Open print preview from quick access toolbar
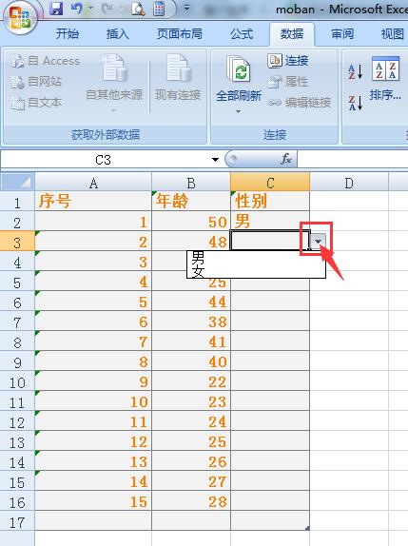 138,9
